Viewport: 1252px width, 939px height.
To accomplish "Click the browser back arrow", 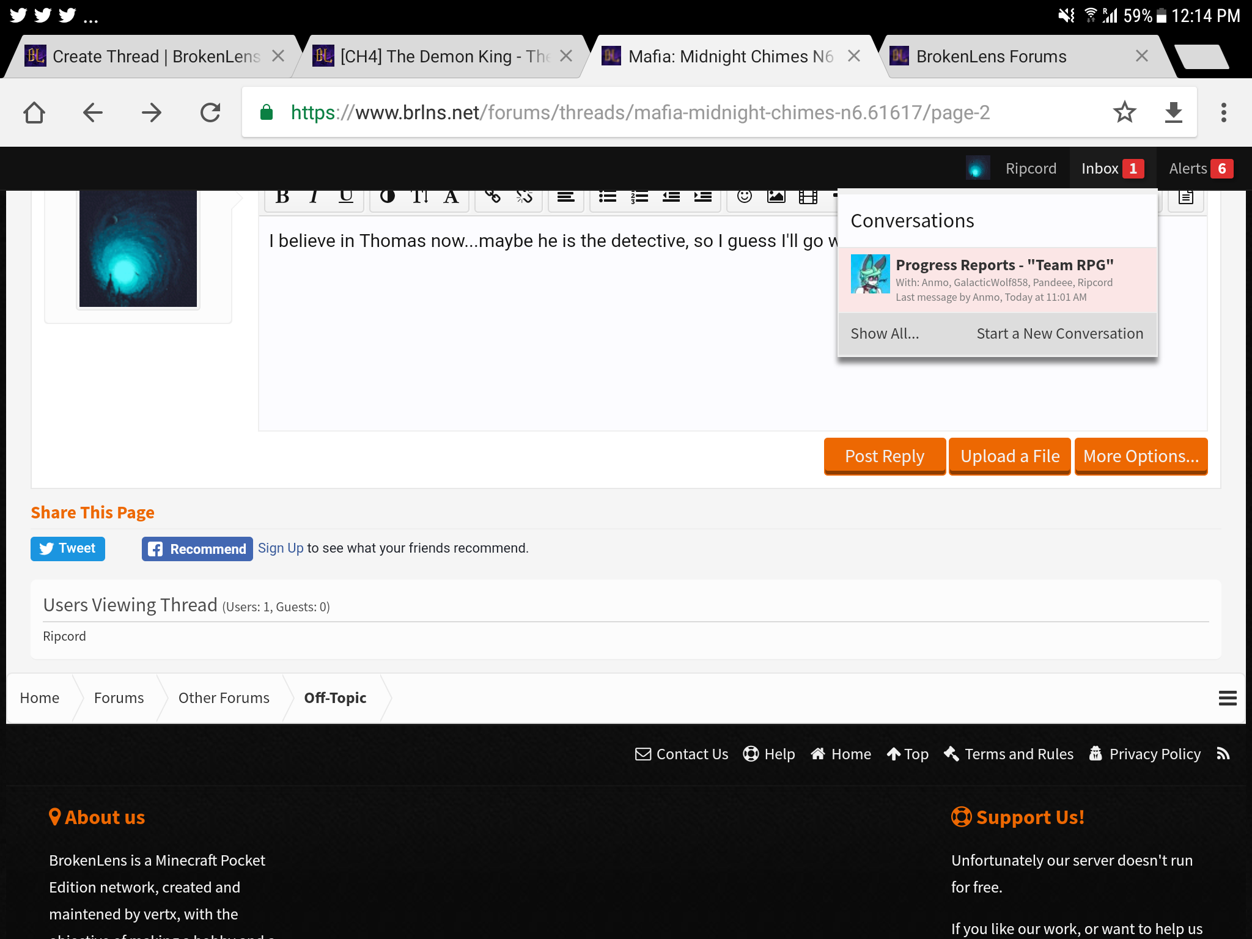I will 93,112.
